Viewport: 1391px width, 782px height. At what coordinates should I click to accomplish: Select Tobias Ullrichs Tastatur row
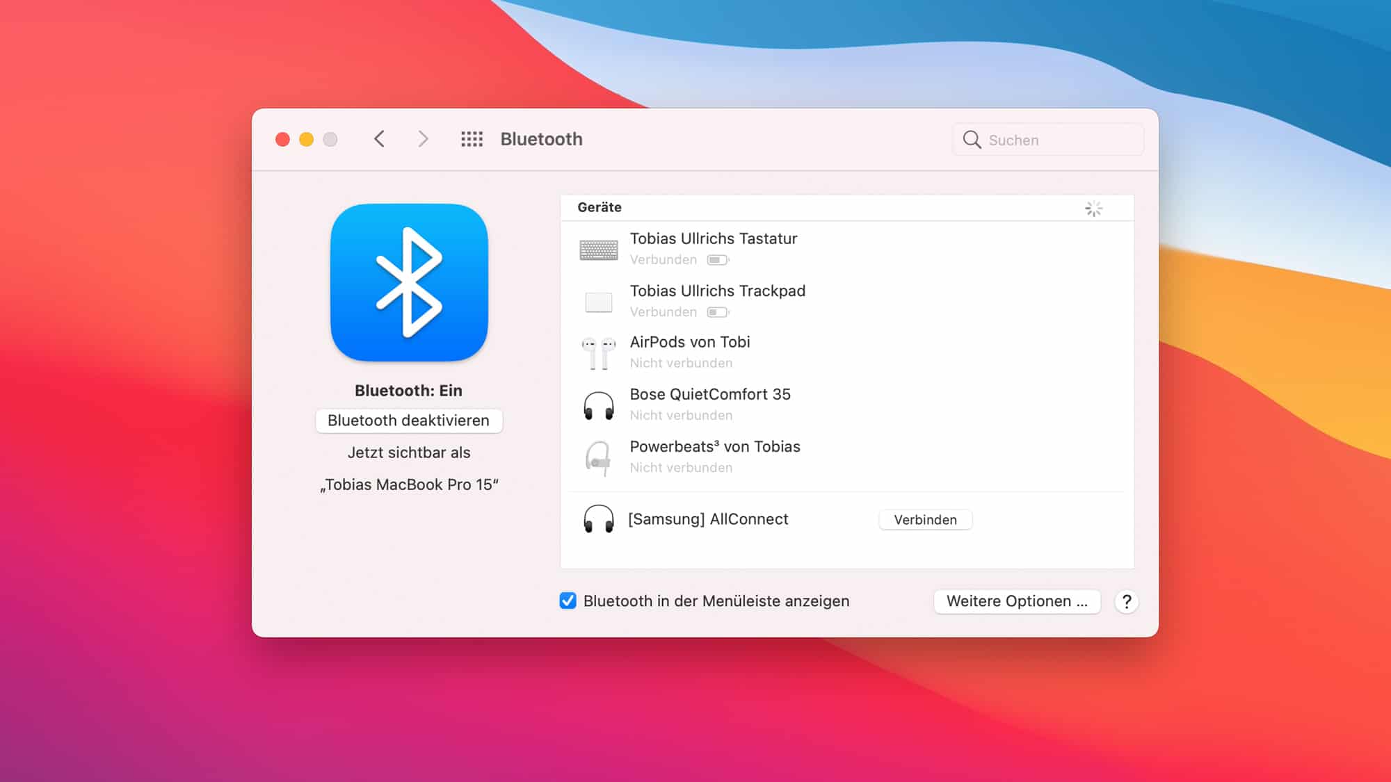tap(847, 248)
